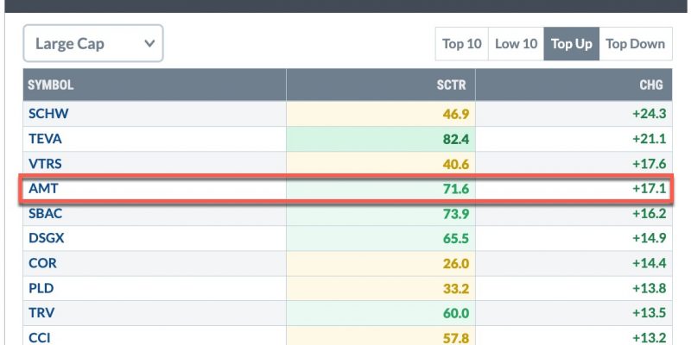Image resolution: width=691 pixels, height=345 pixels.
Task: Open the SBAC symbol link
Action: [46, 213]
